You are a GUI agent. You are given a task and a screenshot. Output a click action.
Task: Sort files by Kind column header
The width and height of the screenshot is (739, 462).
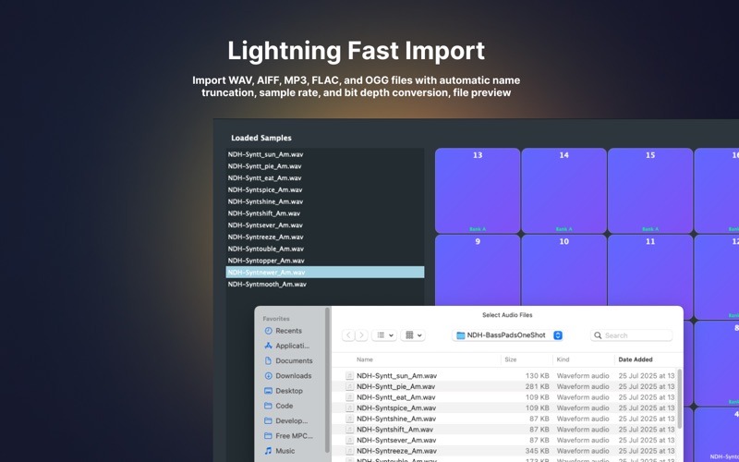coord(563,359)
